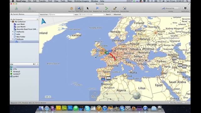Screen dimensions: 201x113
Task: Click the My Garmin Devices header
Action: click(18, 14)
